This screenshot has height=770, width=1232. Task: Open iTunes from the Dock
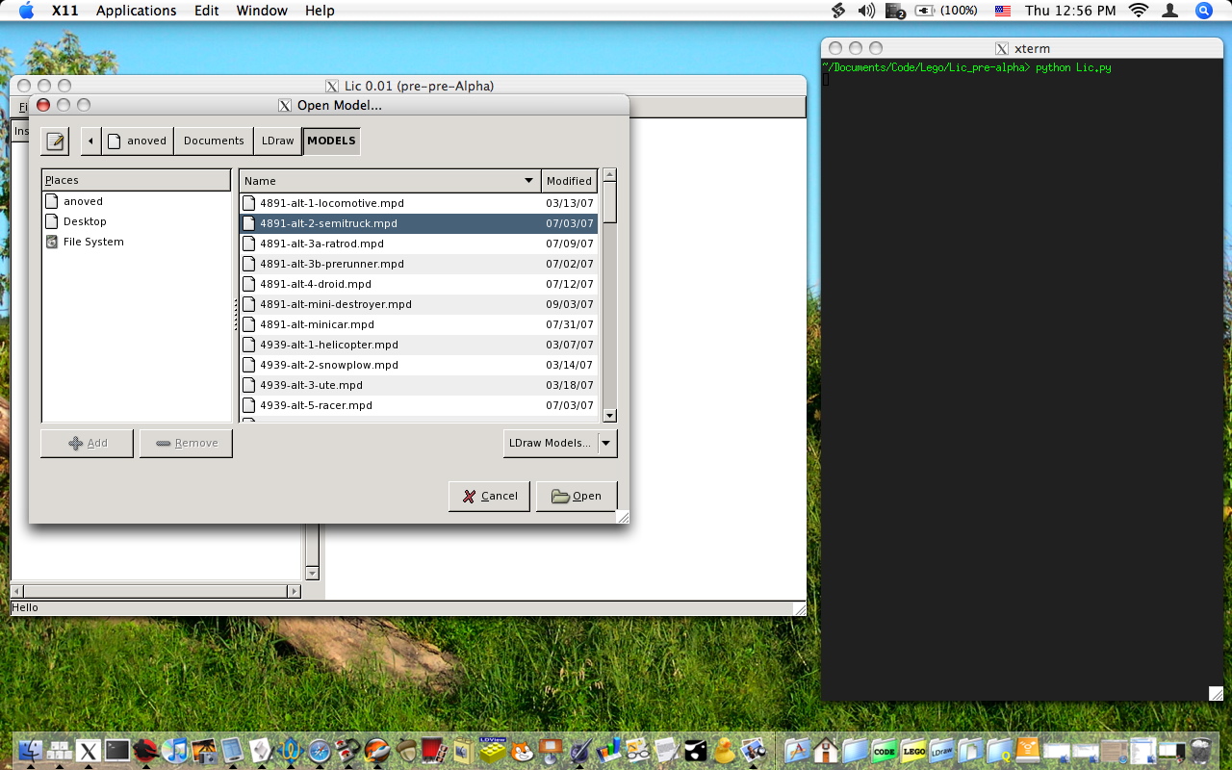click(174, 749)
